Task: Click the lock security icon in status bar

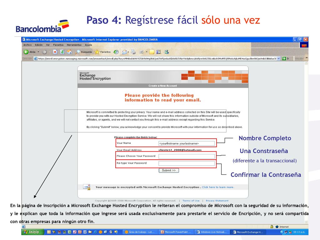Action: tap(272, 227)
